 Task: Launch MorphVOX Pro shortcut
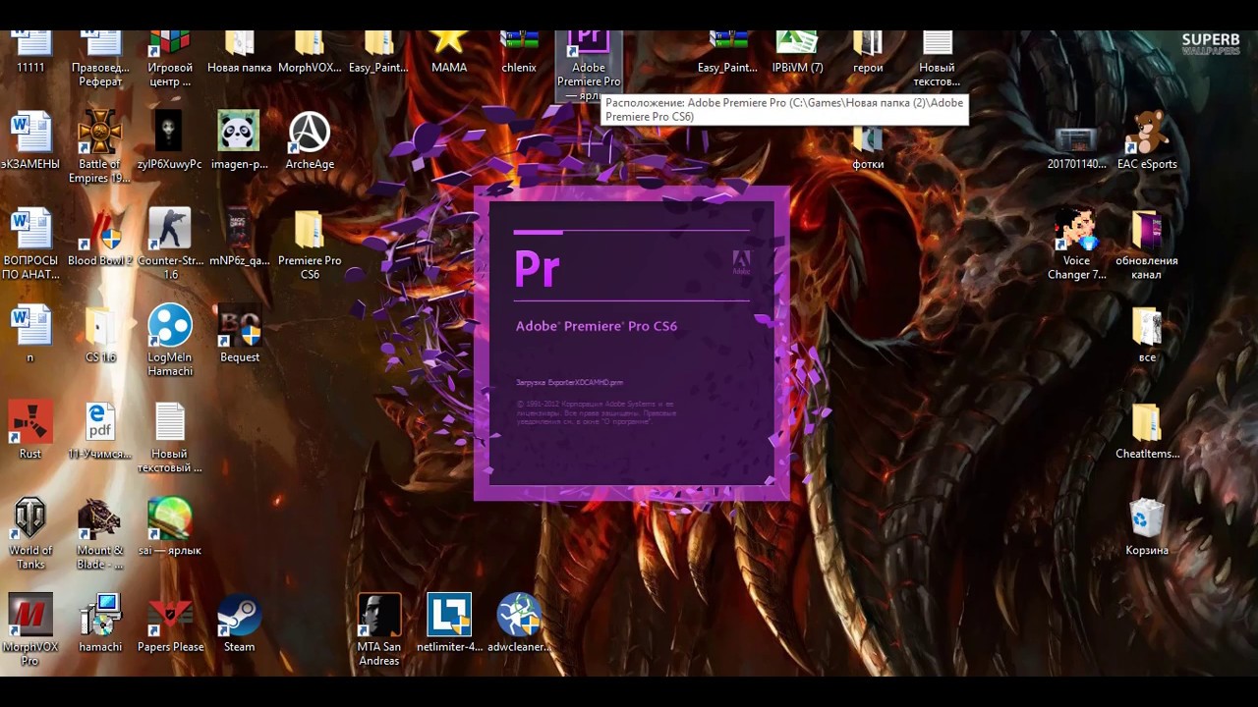coord(30,628)
